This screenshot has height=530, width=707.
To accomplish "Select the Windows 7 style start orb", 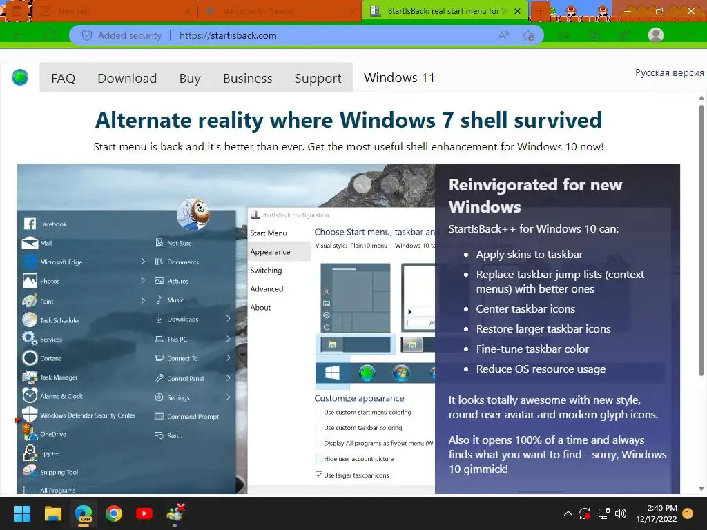I will pos(401,373).
